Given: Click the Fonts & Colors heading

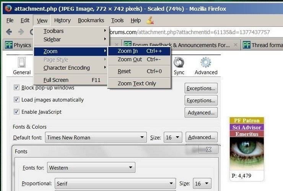Looking at the screenshot, I should pos(29,127).
